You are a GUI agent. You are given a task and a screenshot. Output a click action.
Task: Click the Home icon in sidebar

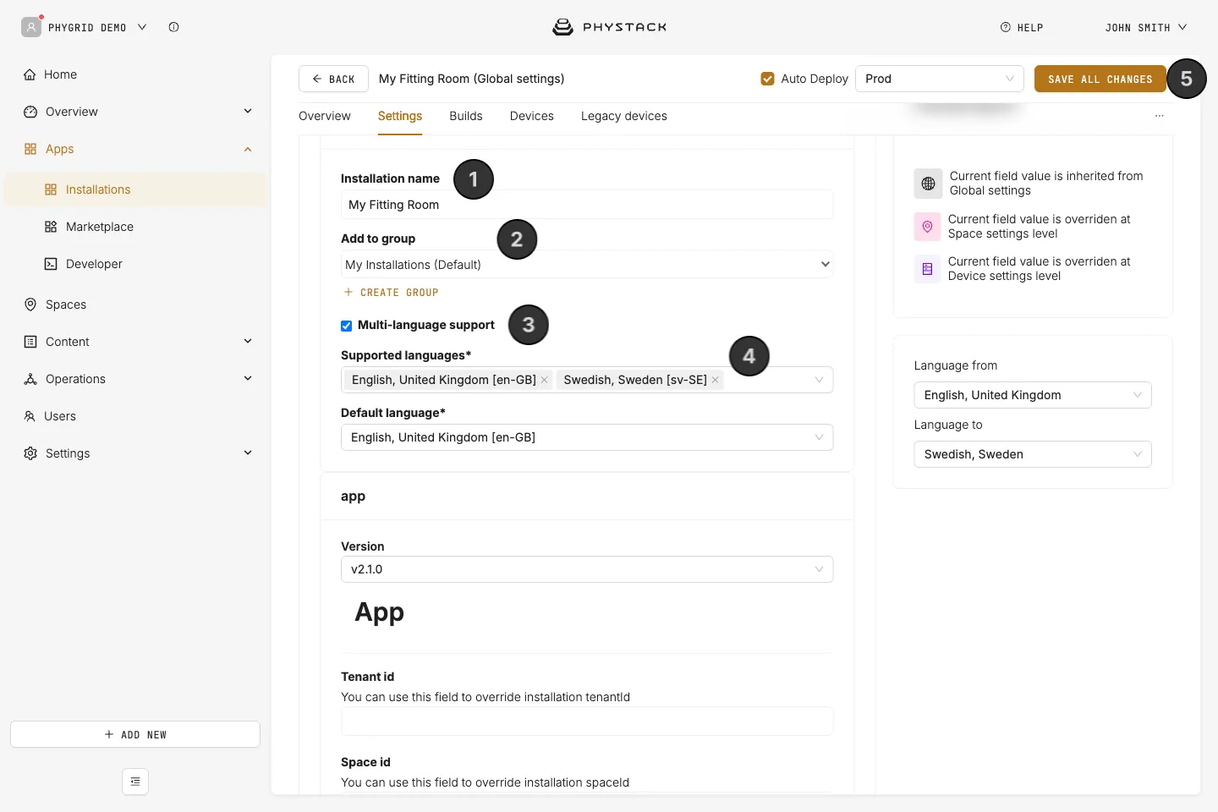[30, 74]
